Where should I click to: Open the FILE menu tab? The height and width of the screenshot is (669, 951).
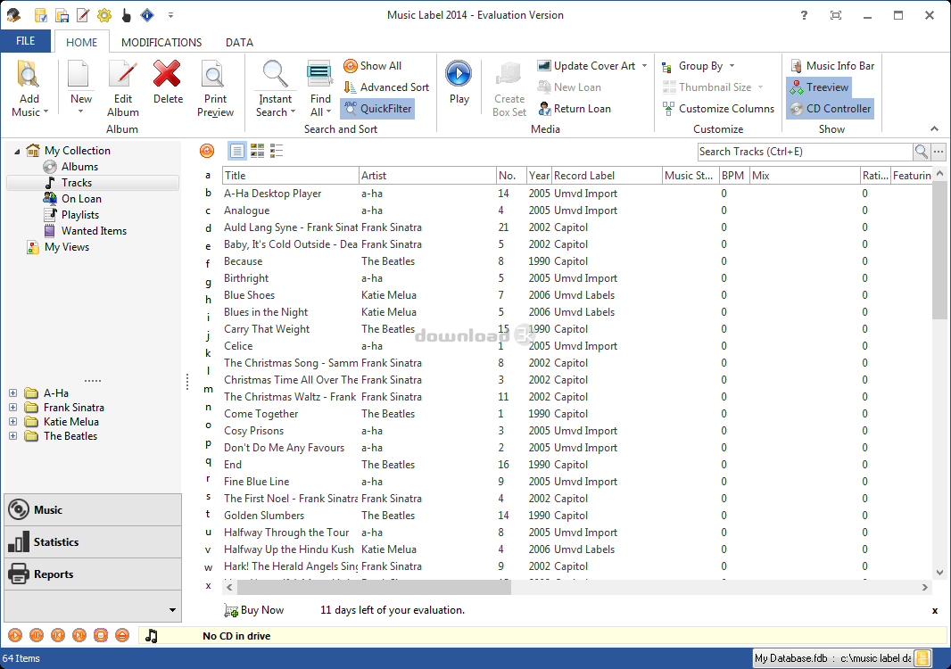pyautogui.click(x=26, y=41)
